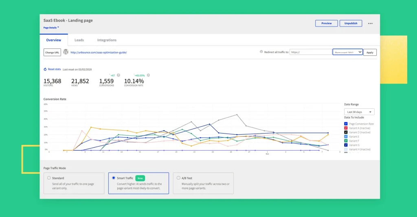Screen dimensions: 417x217
Task: Switch to the Overview tab
Action: coord(54,40)
